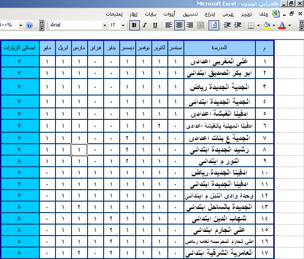This screenshot has width=304, height=259.
Task: Apply the yellow fill color bucket
Action: pyautogui.click(x=267, y=25)
